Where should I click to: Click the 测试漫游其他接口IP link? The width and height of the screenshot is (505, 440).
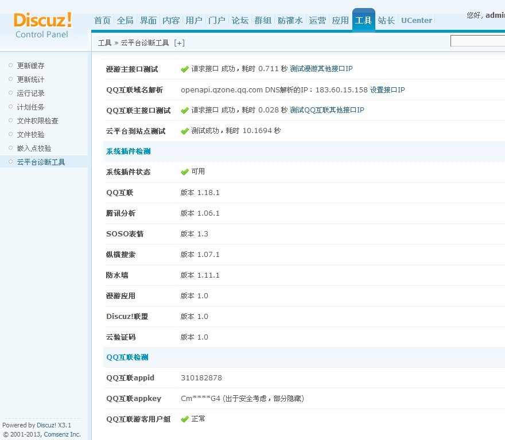point(321,69)
